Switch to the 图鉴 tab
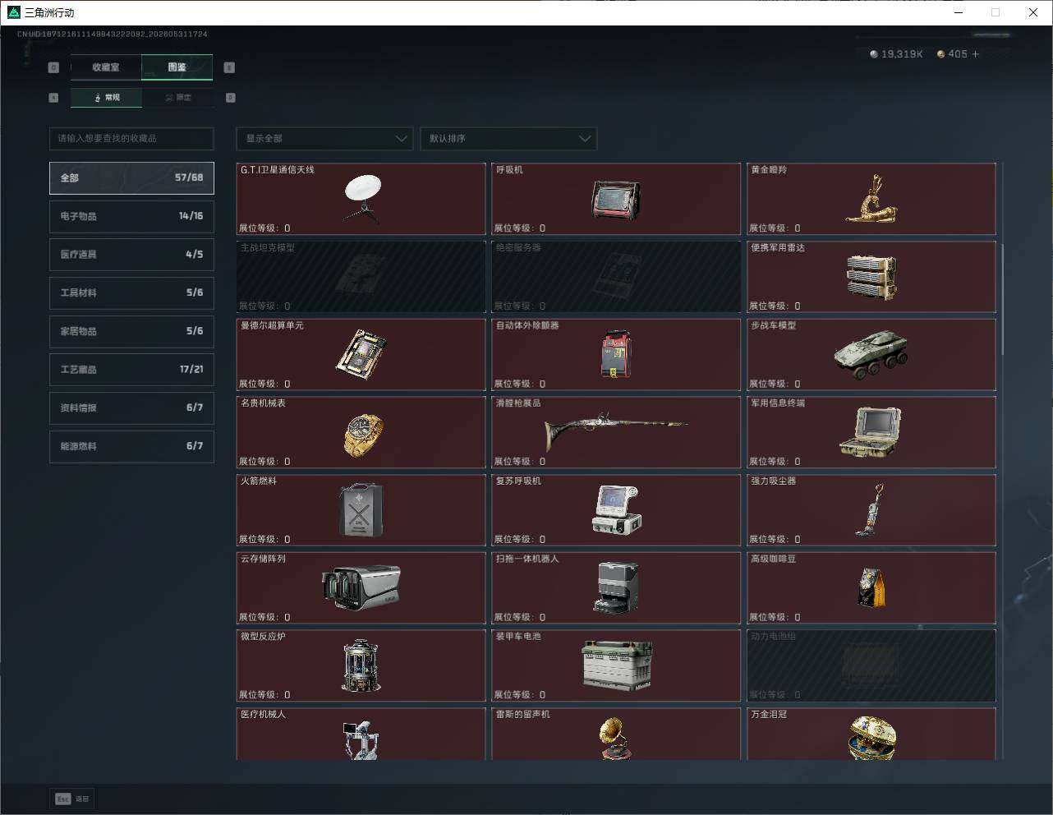 tap(177, 67)
